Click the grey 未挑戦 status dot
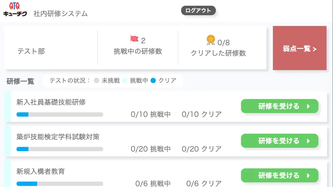333x187 pixels. click(x=96, y=81)
